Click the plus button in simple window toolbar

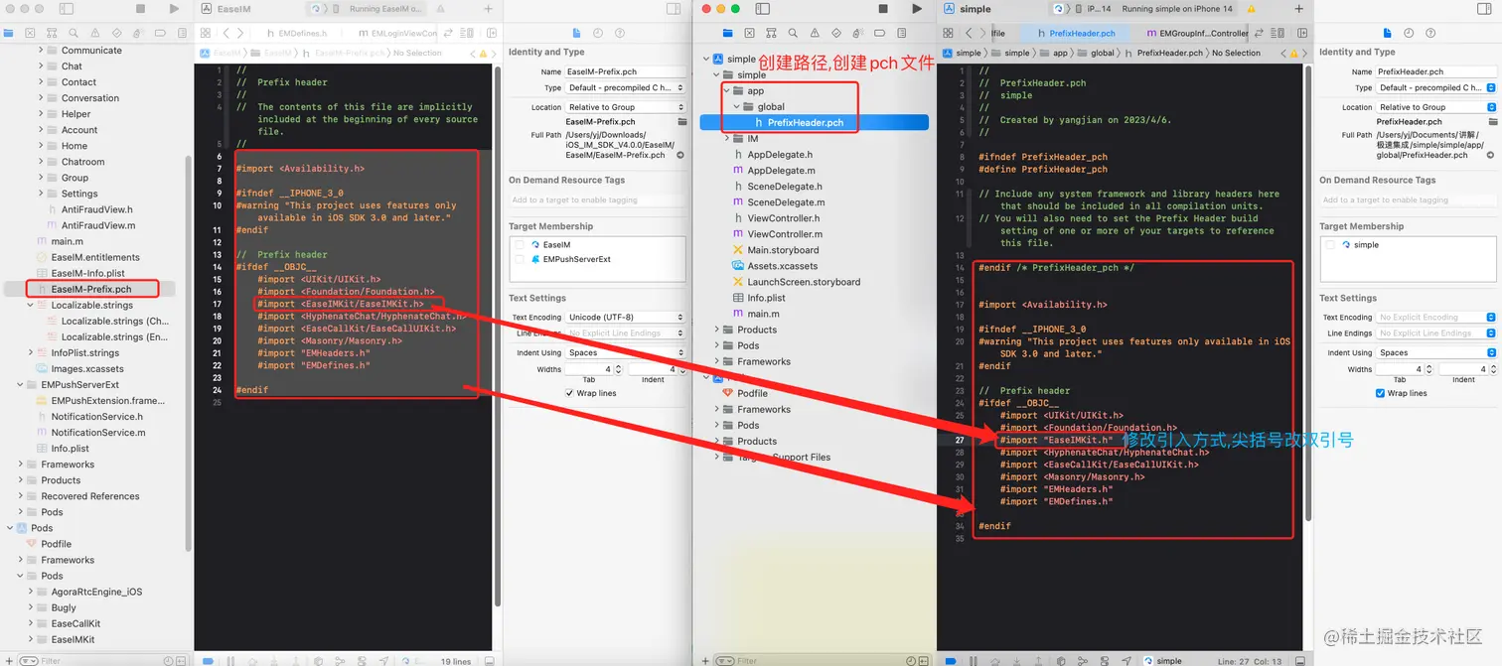pos(1298,9)
